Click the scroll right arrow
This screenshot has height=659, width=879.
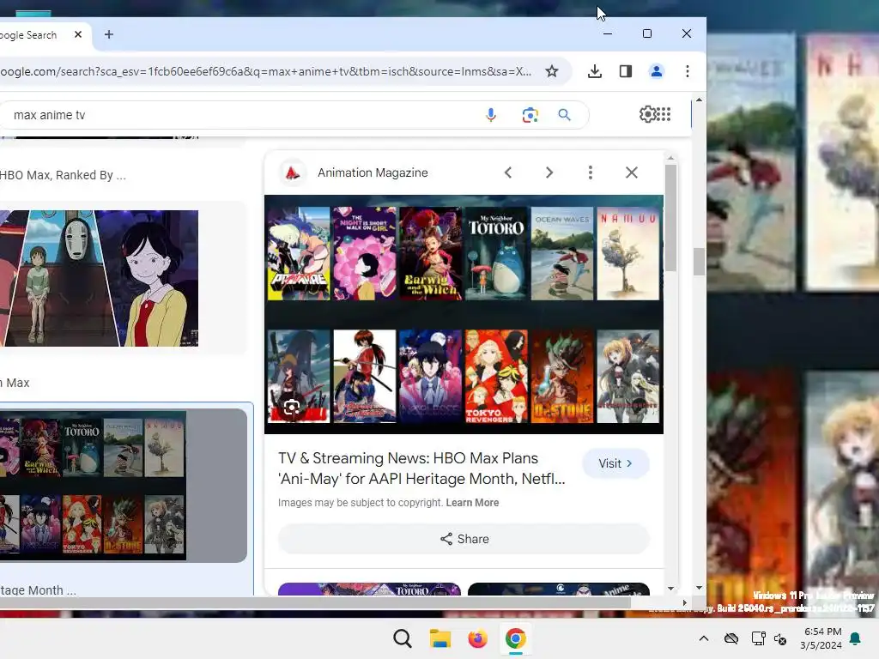[684, 603]
